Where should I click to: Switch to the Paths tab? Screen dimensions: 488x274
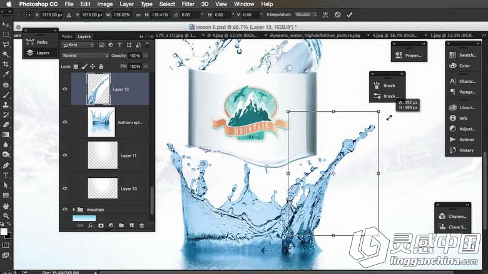pos(67,37)
